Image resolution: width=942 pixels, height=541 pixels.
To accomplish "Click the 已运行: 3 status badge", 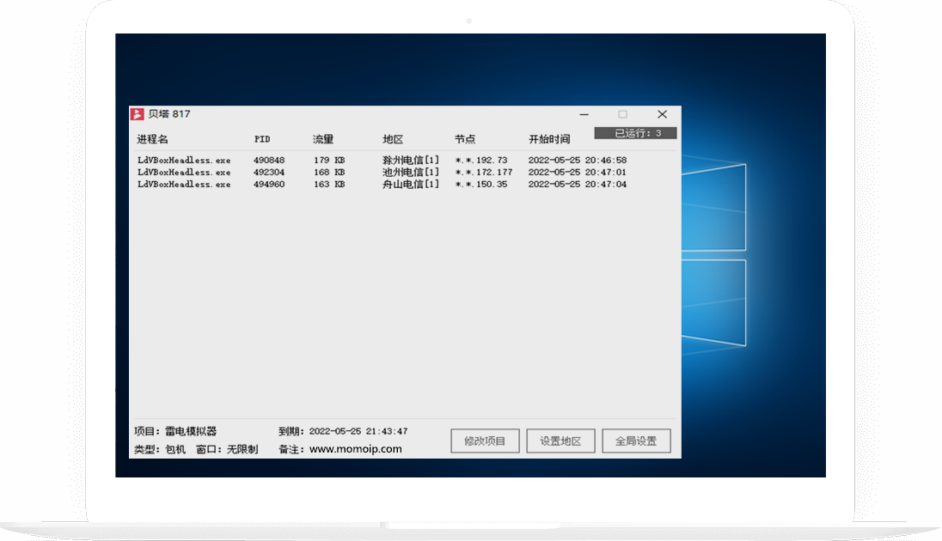I will pos(636,133).
